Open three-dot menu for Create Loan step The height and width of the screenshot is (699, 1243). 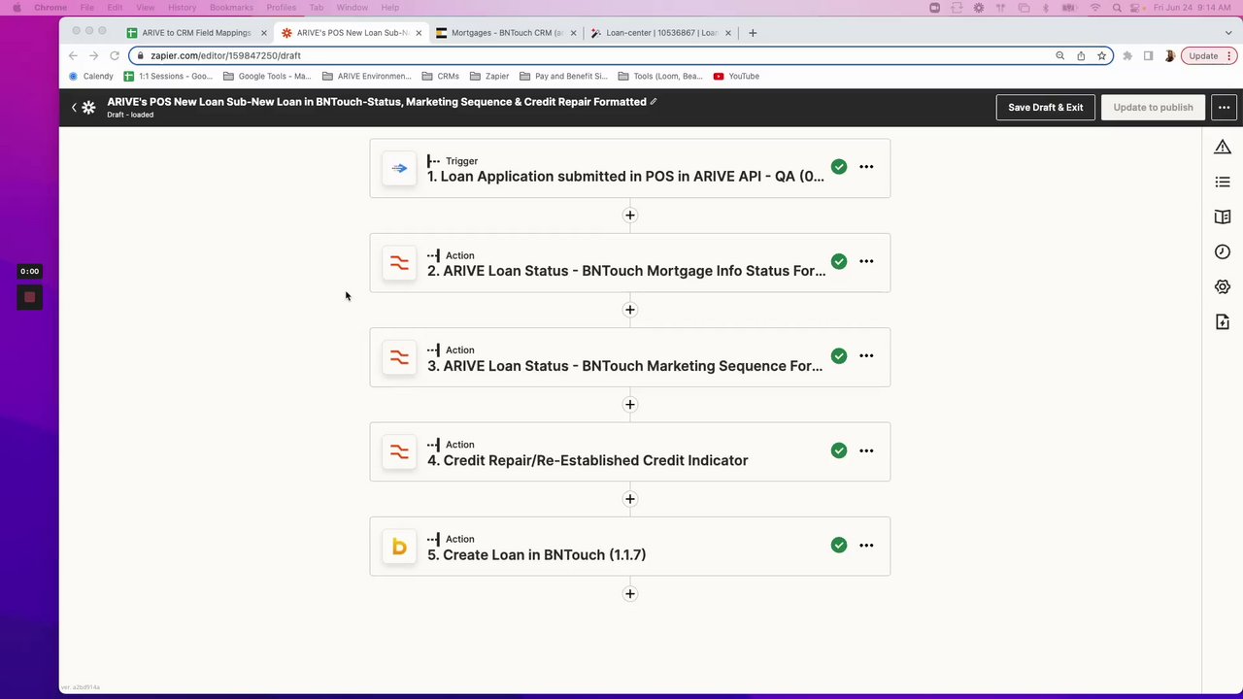click(866, 546)
